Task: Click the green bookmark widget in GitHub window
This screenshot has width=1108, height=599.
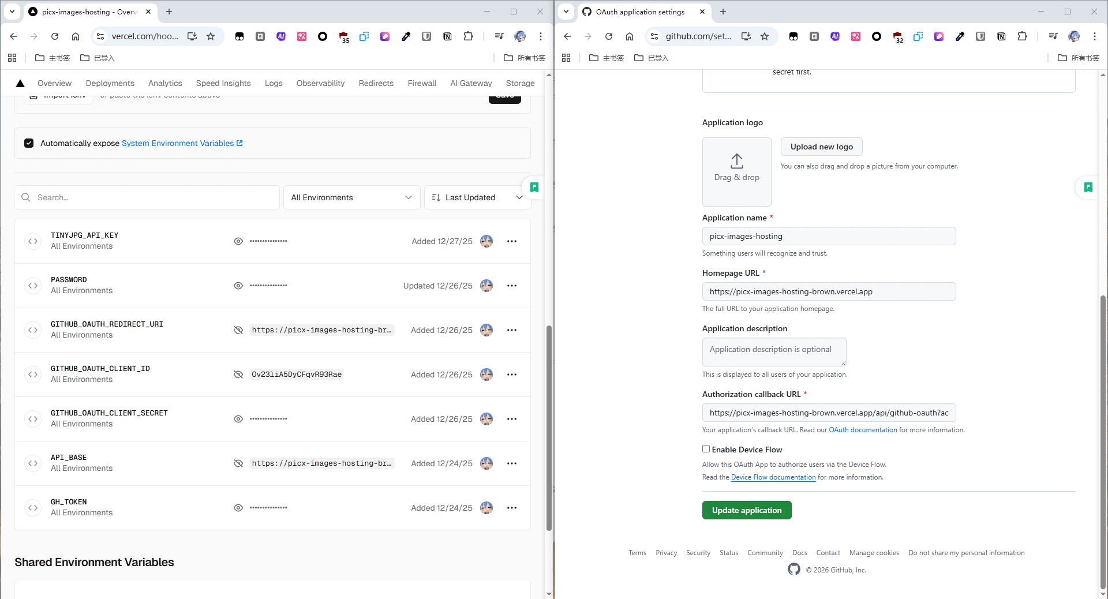Action: coord(1088,187)
